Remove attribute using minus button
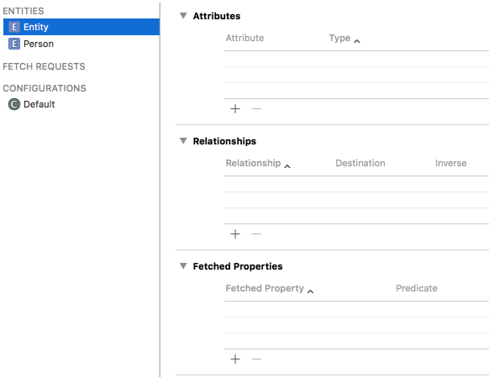 256,108
